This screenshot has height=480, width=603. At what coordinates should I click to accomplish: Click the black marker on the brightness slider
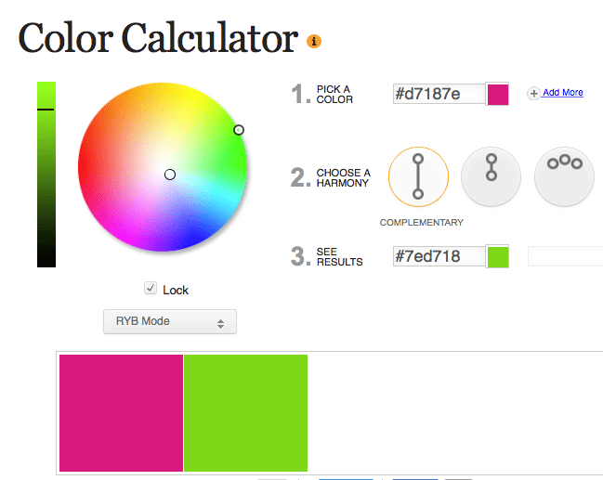point(46,110)
